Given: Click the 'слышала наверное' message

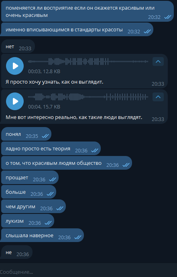Looking at the screenshot, I should click(42, 236).
